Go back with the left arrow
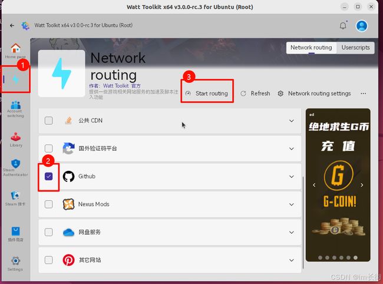The image size is (383, 284). [x=12, y=25]
